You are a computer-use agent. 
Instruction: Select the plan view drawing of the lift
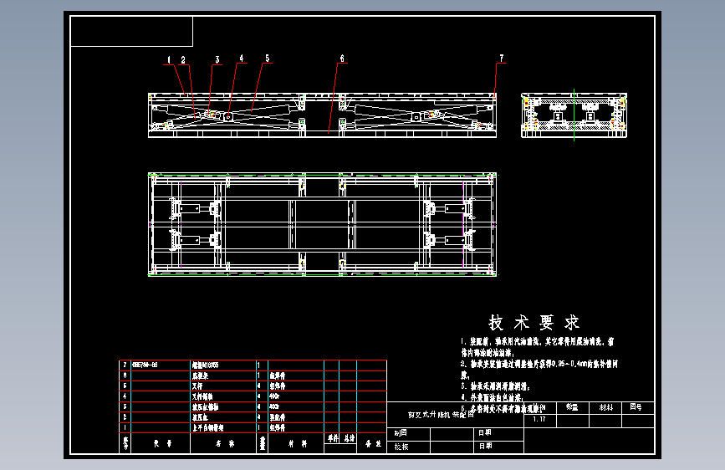(x=322, y=224)
